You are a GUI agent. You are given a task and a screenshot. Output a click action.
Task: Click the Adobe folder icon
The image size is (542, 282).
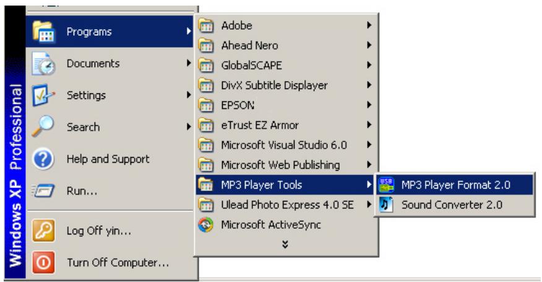(x=206, y=25)
